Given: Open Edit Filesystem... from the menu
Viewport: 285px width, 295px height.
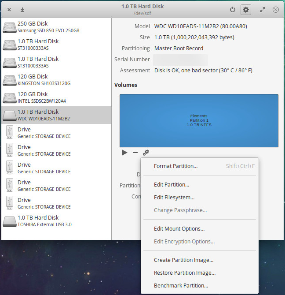Looking at the screenshot, I should point(200,198).
